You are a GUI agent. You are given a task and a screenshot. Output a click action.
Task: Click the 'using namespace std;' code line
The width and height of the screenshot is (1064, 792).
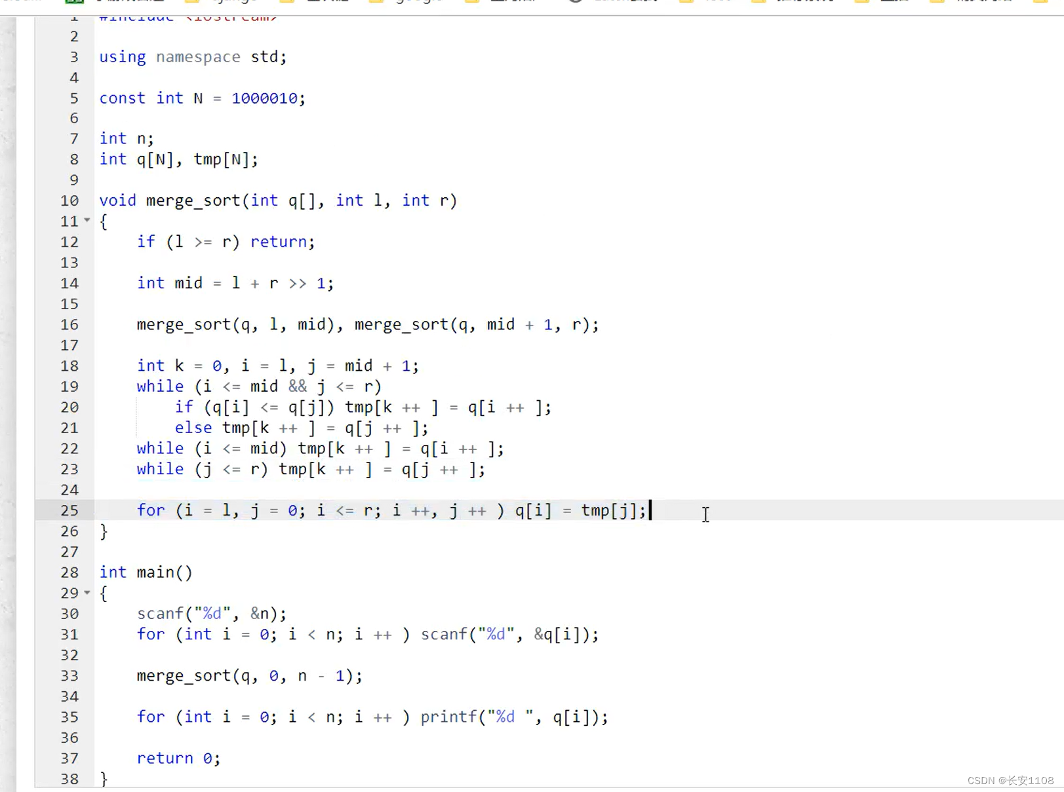(x=193, y=57)
